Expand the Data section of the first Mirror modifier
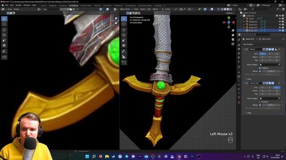Viewport: 286px width, 160px height. click(x=248, y=79)
